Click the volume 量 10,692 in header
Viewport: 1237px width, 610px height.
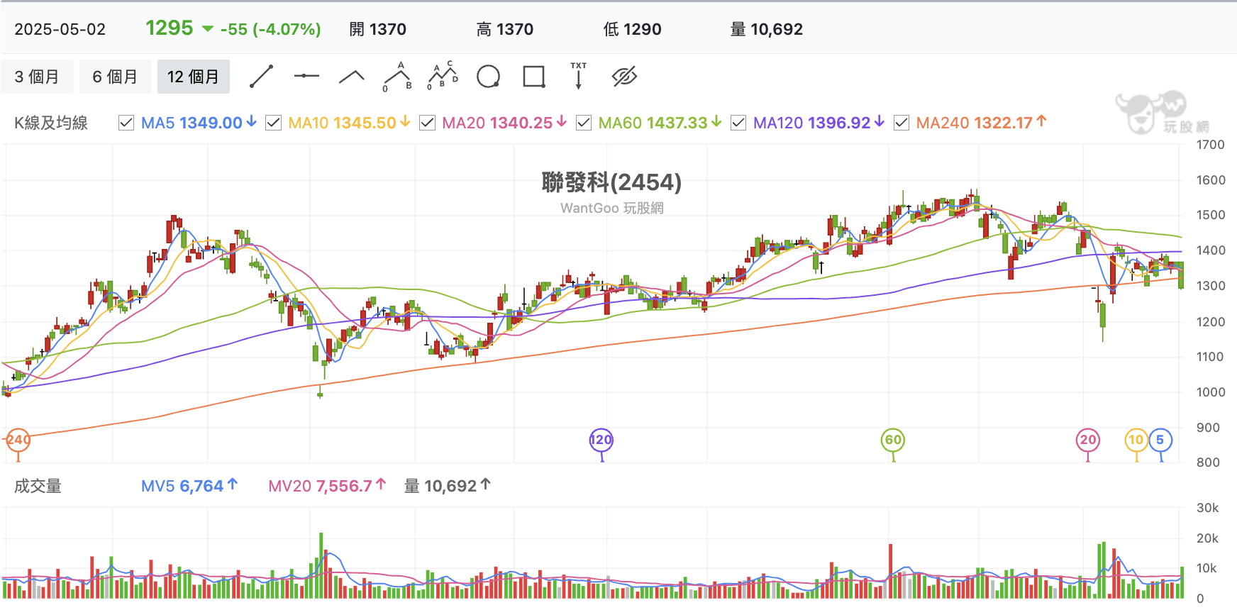click(x=767, y=30)
